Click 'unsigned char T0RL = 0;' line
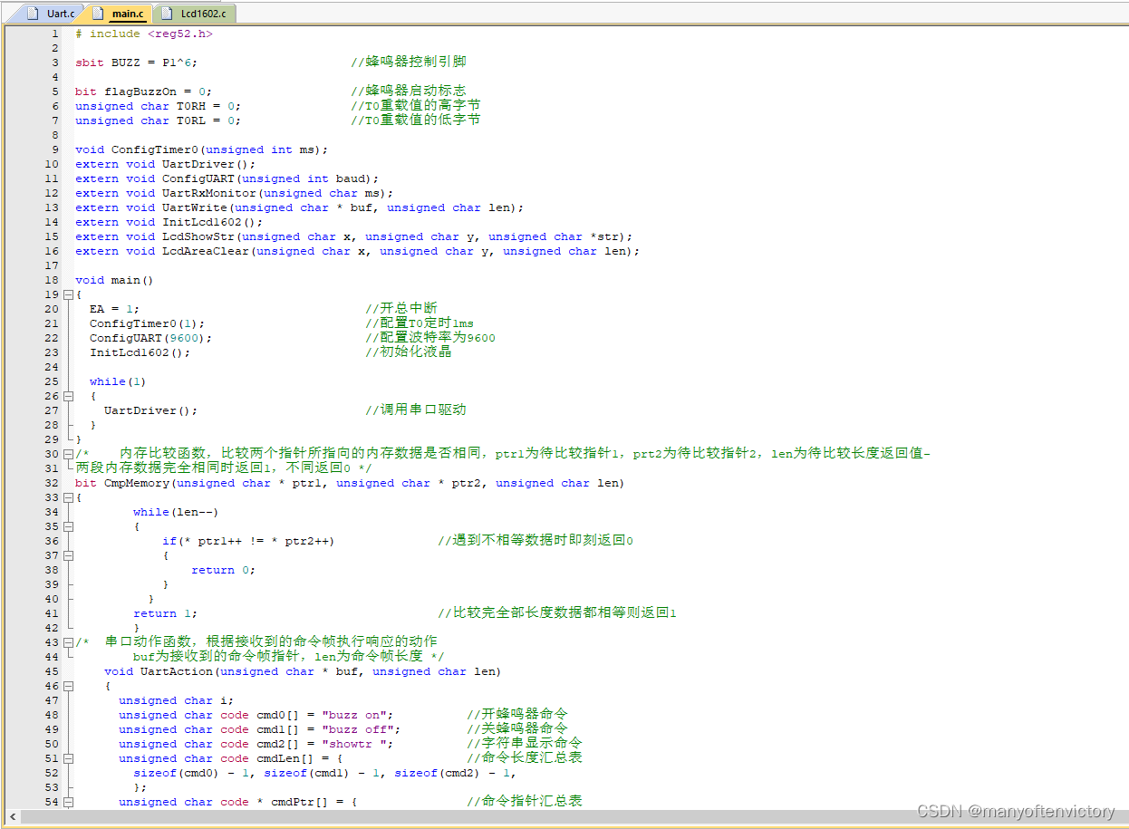 (158, 120)
